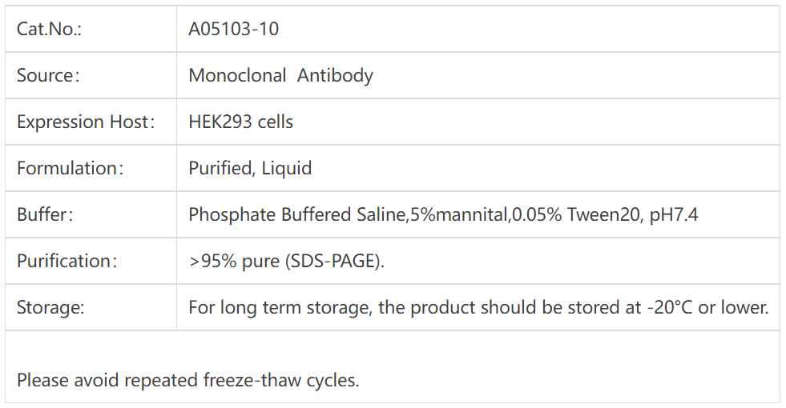Click the Formulation label cell
This screenshot has height=408, width=786.
coord(71,169)
